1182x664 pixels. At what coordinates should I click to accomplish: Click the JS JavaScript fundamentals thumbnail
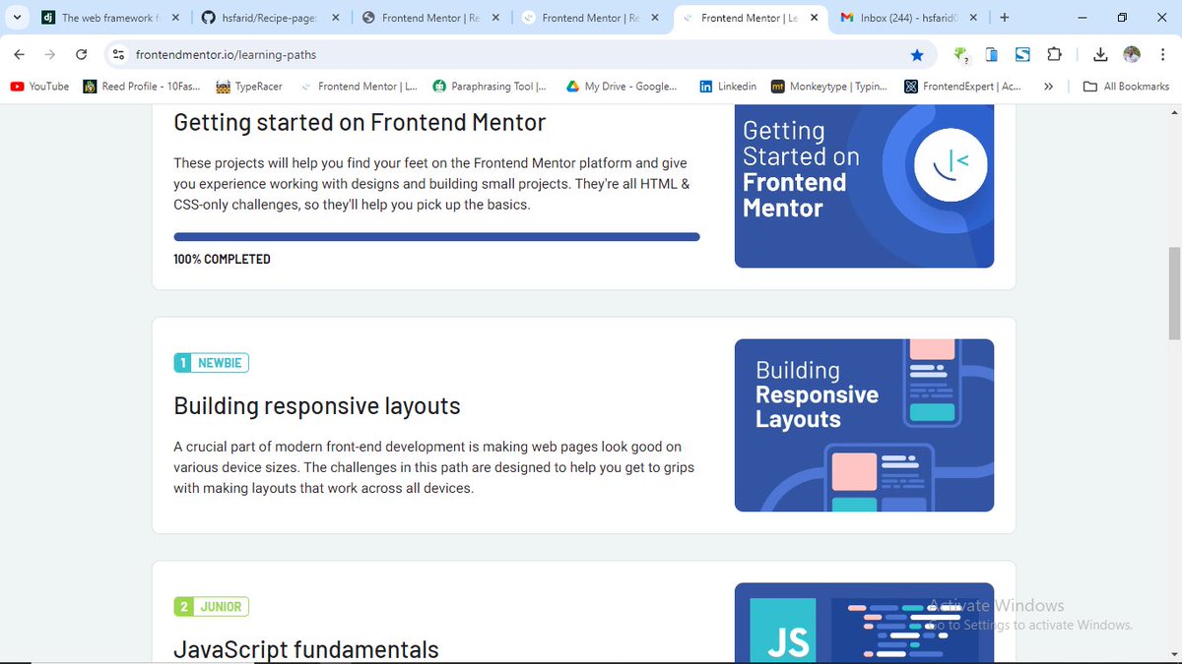(864, 623)
